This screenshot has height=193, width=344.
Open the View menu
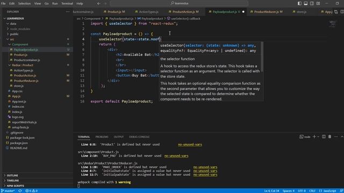tap(38, 4)
